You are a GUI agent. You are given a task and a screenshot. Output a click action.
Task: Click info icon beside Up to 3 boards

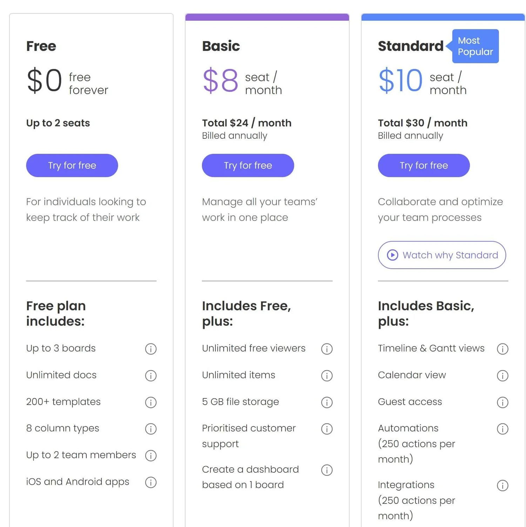pos(151,349)
